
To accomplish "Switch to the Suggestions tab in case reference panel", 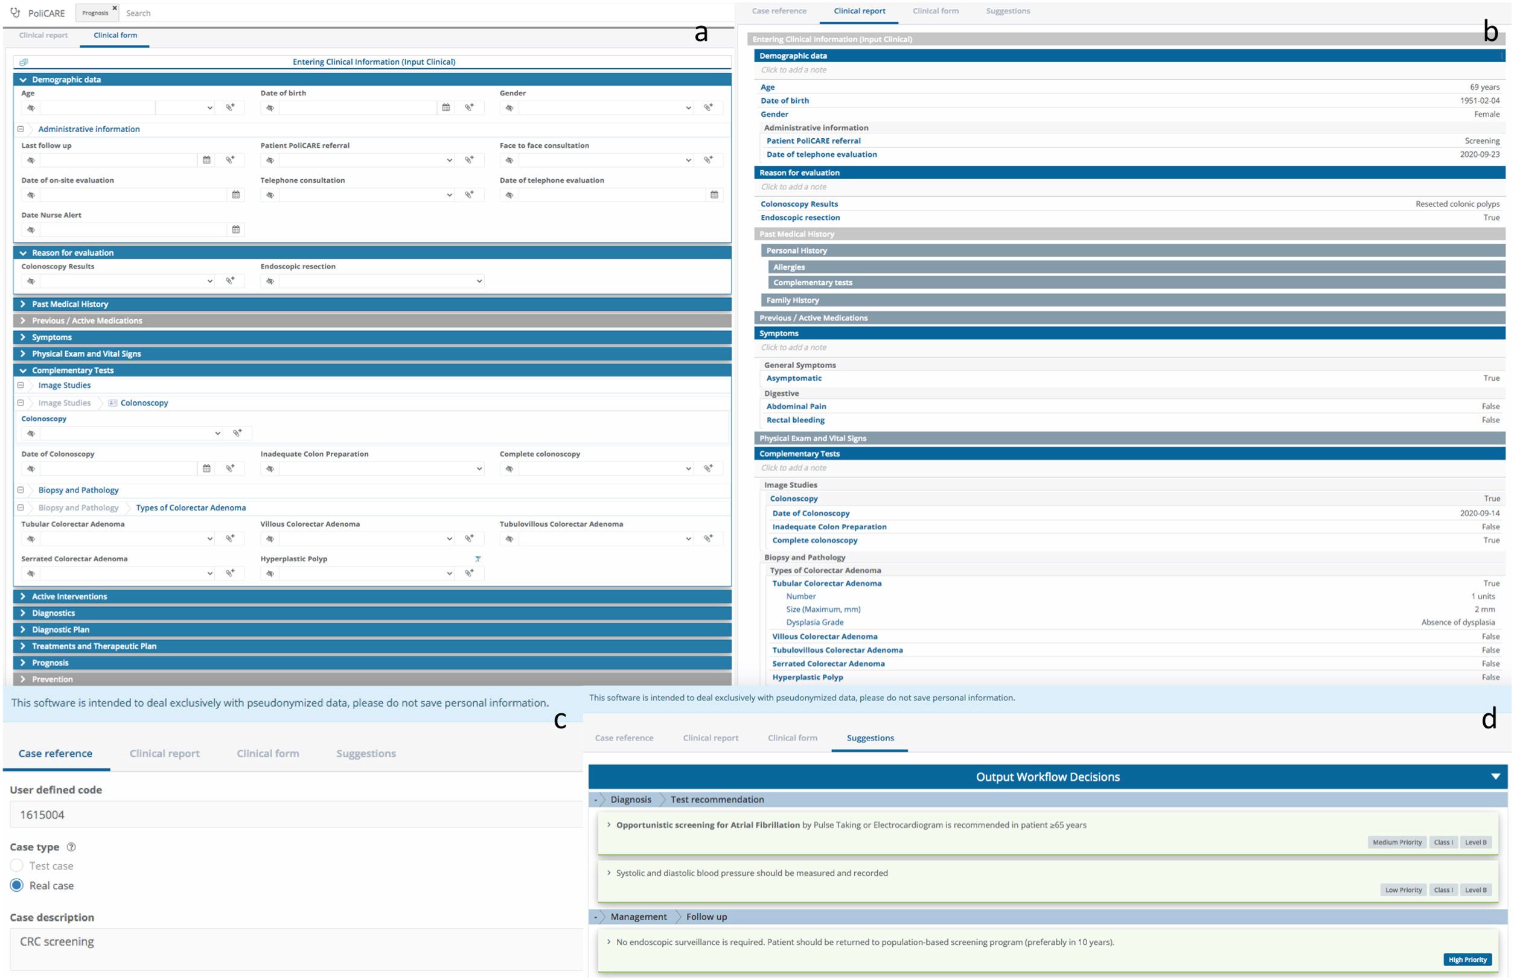I will [x=366, y=754].
